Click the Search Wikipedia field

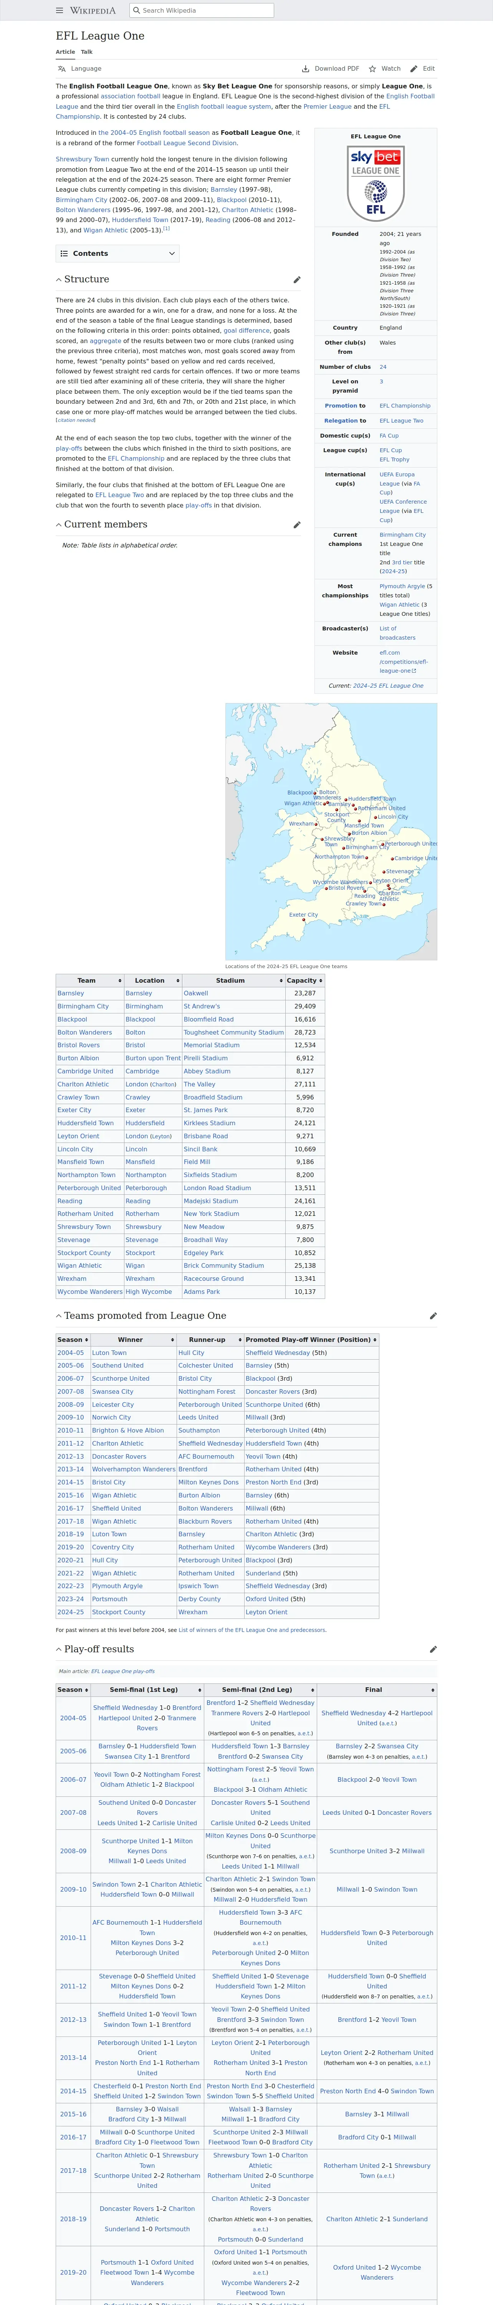tap(200, 11)
